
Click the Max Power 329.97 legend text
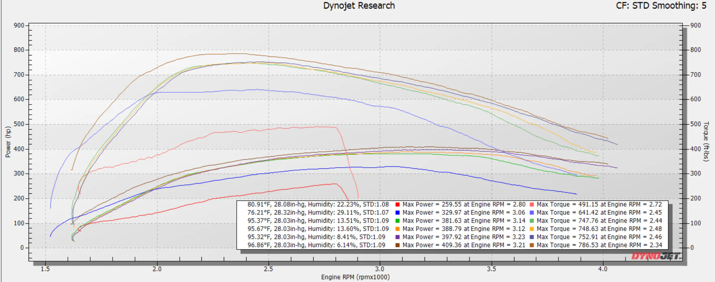point(464,213)
